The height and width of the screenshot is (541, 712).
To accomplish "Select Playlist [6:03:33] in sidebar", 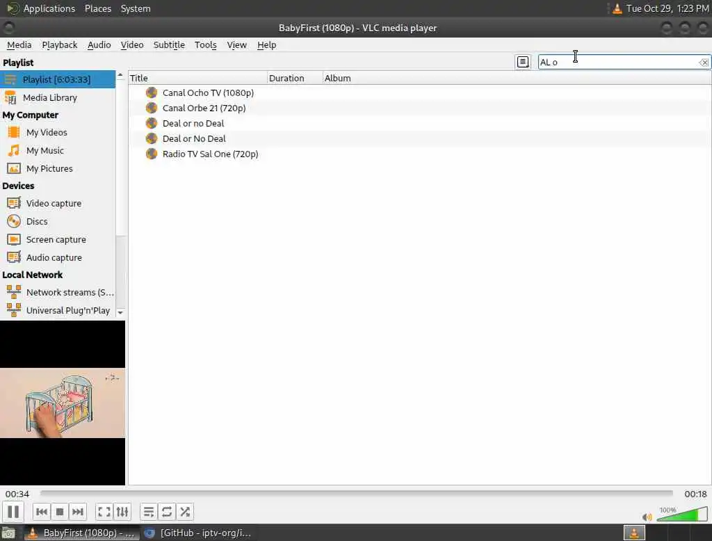I will pos(58,79).
